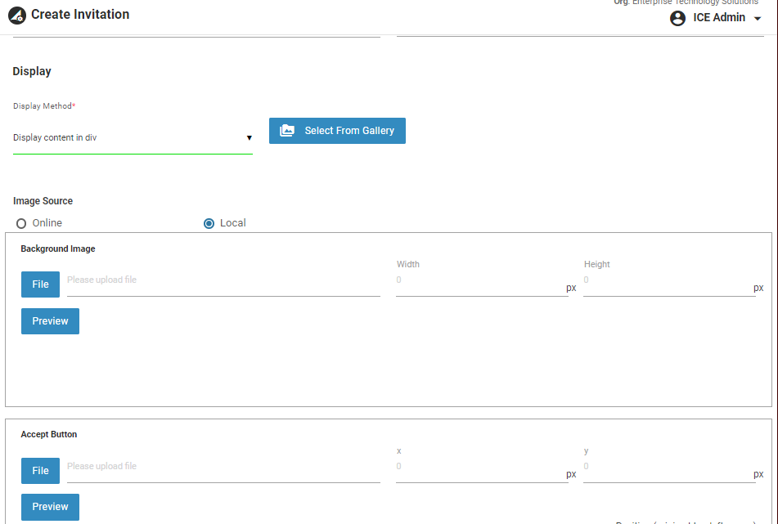Click the Background Image upload file field
Image resolution: width=778 pixels, height=524 pixels.
tap(223, 280)
